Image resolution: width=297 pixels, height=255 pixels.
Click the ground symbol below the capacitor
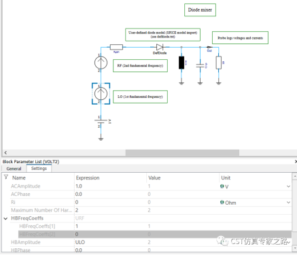[200, 83]
